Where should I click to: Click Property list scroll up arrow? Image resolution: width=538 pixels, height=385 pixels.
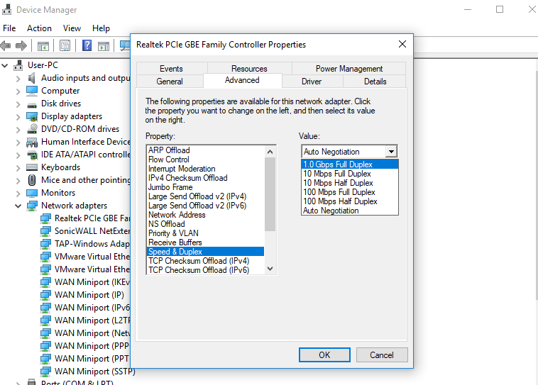pyautogui.click(x=270, y=152)
